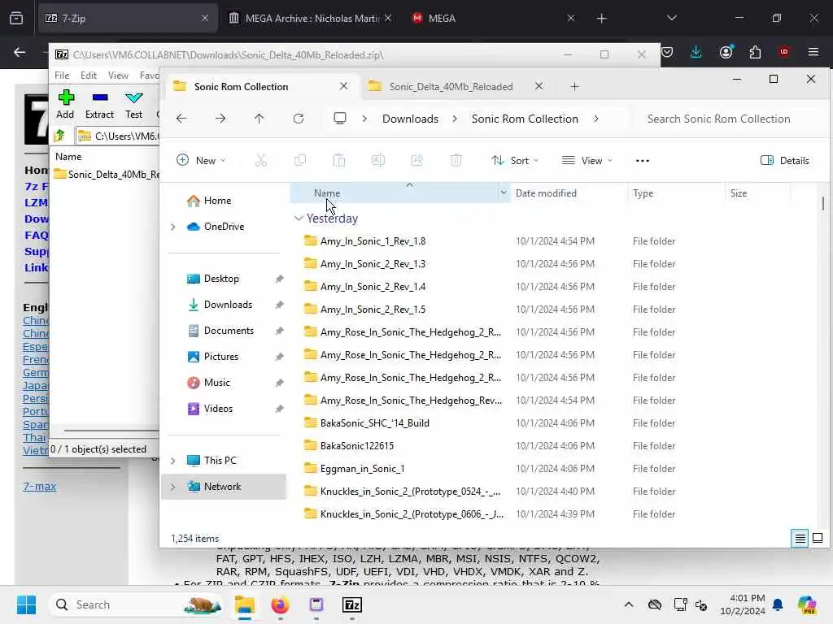This screenshot has height=624, width=833.
Task: Open the View menu in 7-Zip
Action: (118, 76)
